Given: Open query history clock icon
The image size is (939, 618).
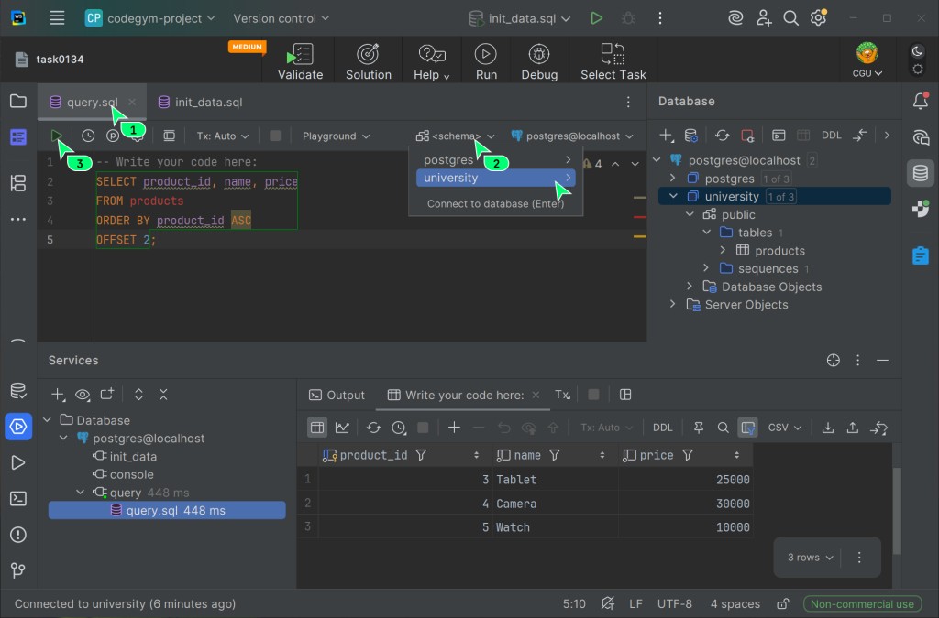Looking at the screenshot, I should click(x=88, y=136).
